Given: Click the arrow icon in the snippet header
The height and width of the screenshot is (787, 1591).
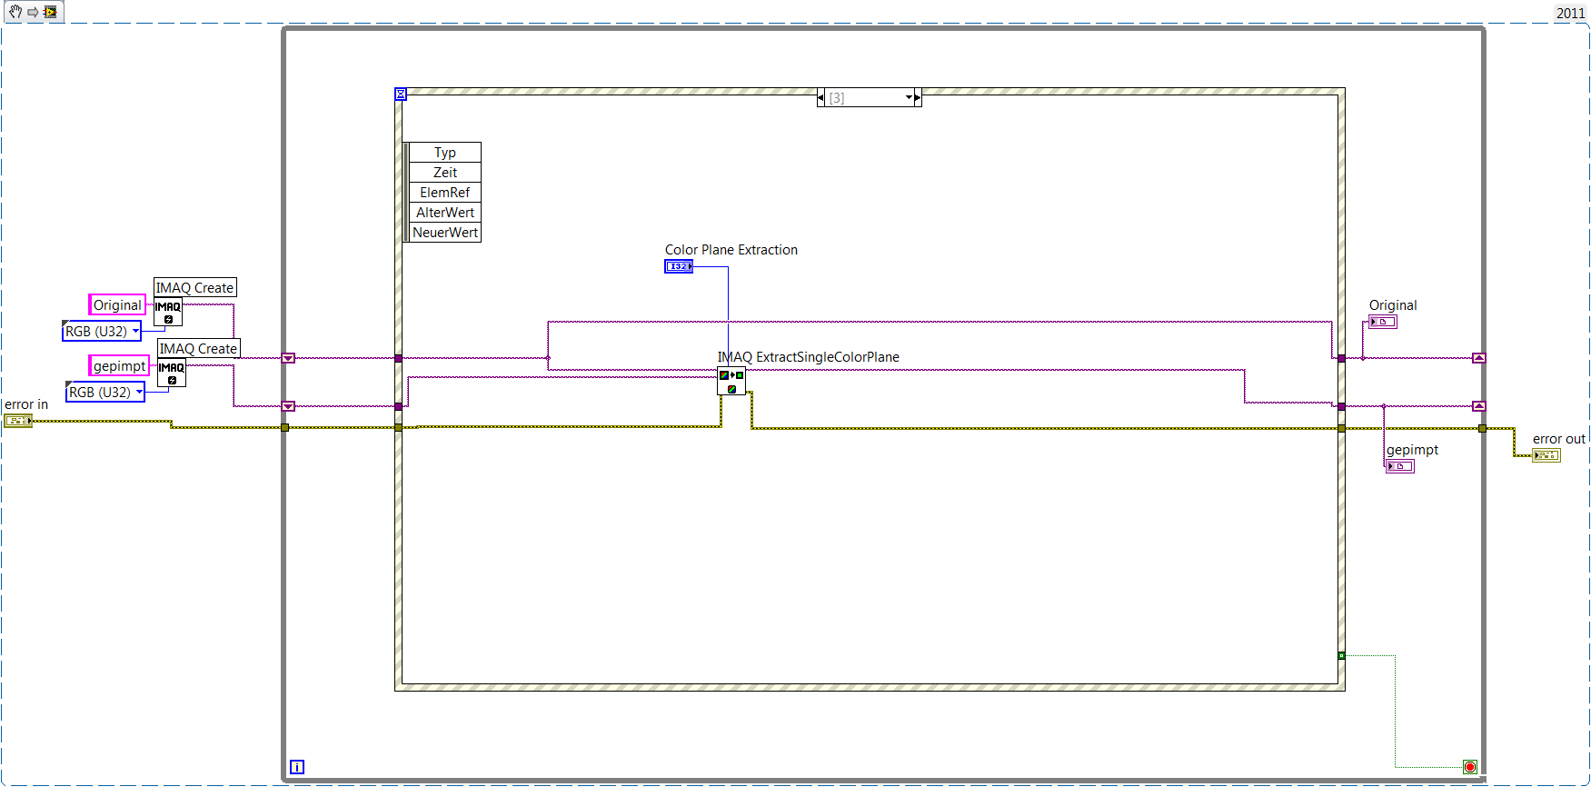Looking at the screenshot, I should [x=33, y=12].
